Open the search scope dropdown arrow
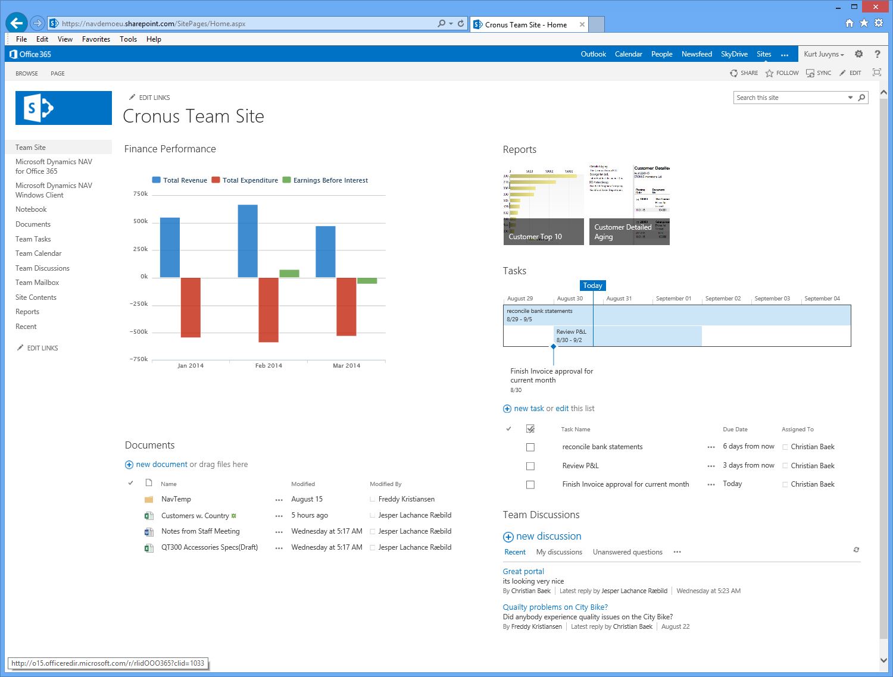This screenshot has width=893, height=677. pos(850,98)
